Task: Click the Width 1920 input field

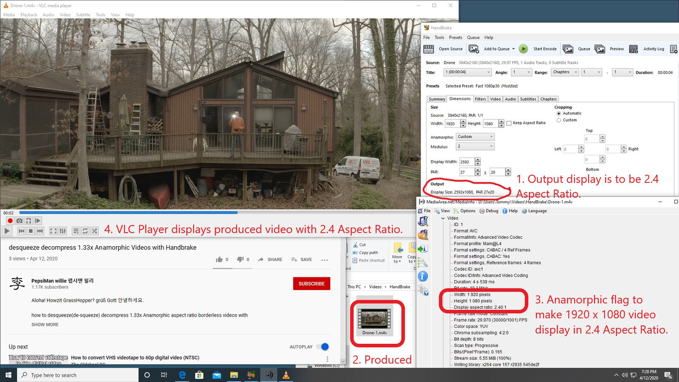Action: point(452,124)
